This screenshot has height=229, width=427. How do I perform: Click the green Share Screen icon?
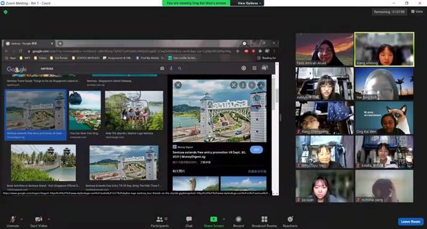[213, 219]
